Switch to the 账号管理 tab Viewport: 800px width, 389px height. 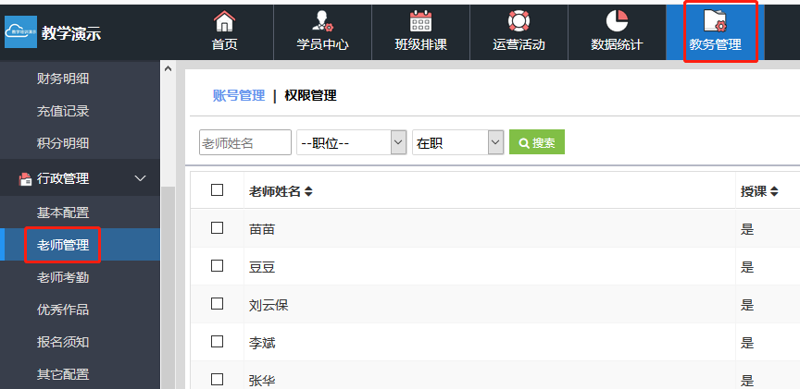tap(238, 95)
